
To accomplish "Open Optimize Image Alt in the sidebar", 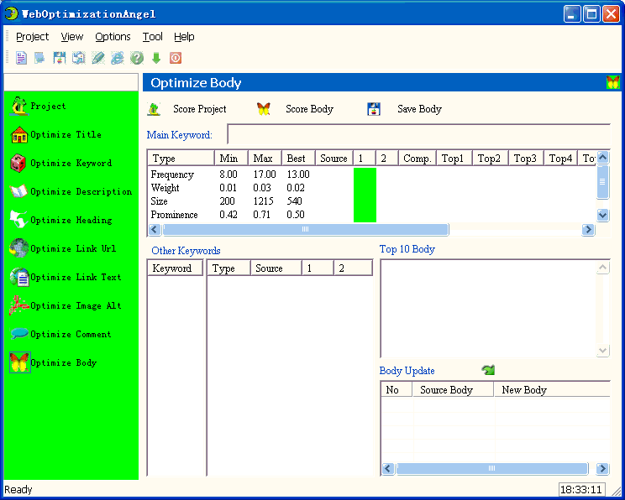I will pos(66,305).
